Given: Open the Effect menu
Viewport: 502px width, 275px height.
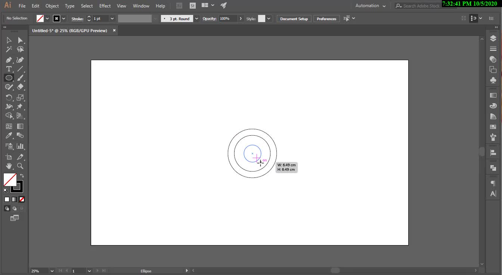Looking at the screenshot, I should point(105,6).
